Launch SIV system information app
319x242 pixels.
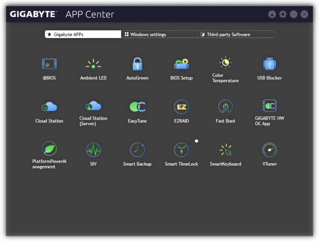point(93,150)
